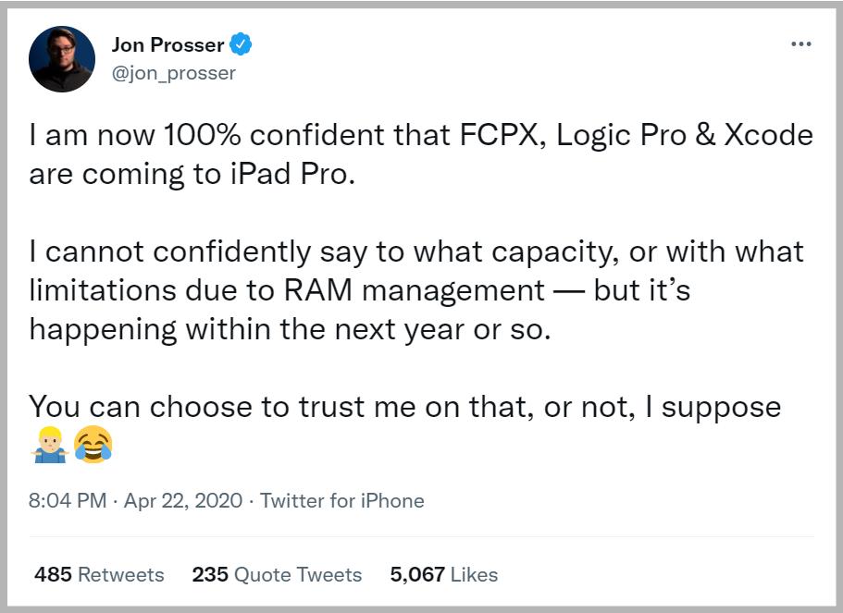
Task: Click the blue verified badge
Action: click(x=241, y=43)
